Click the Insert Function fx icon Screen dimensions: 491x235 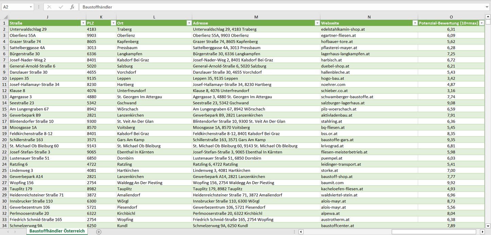[x=72, y=7]
